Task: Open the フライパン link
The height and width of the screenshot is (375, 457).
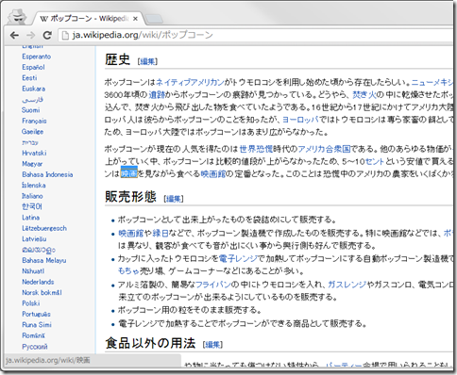Action: (x=213, y=285)
